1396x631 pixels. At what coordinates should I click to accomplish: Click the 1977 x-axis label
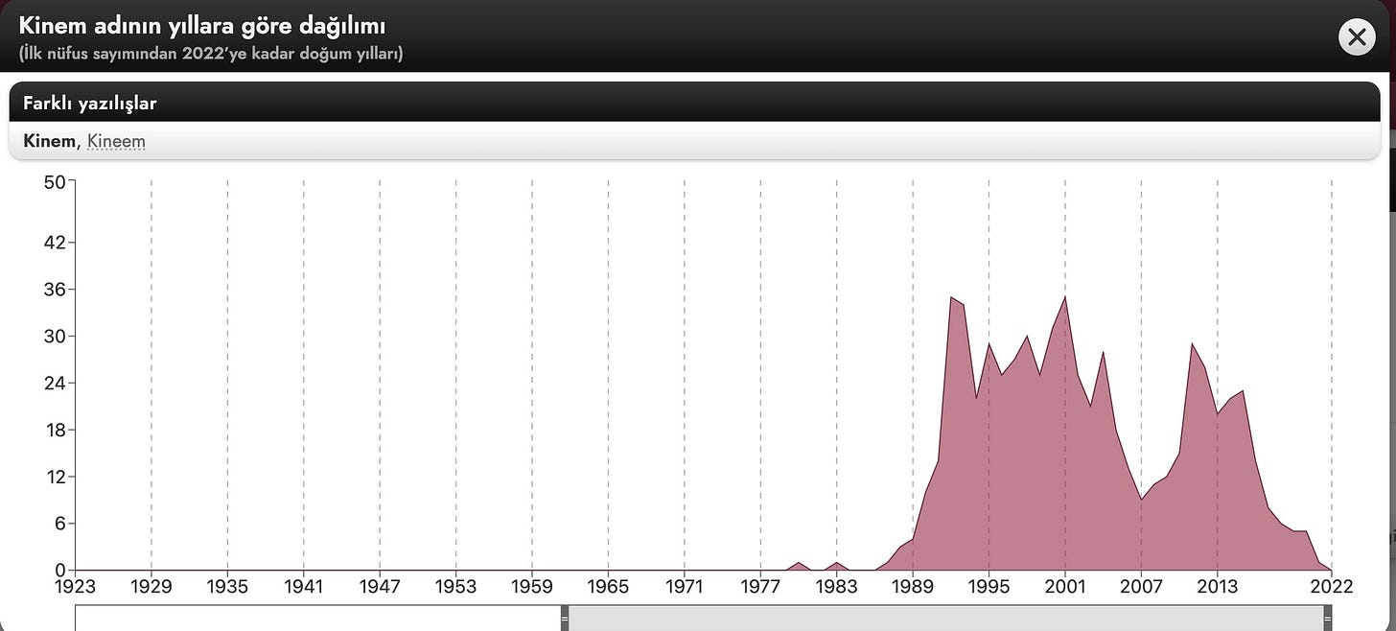coord(760,586)
